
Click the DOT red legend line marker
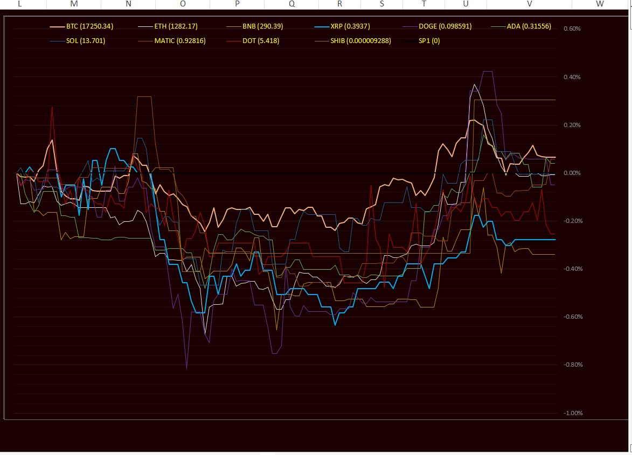(234, 41)
